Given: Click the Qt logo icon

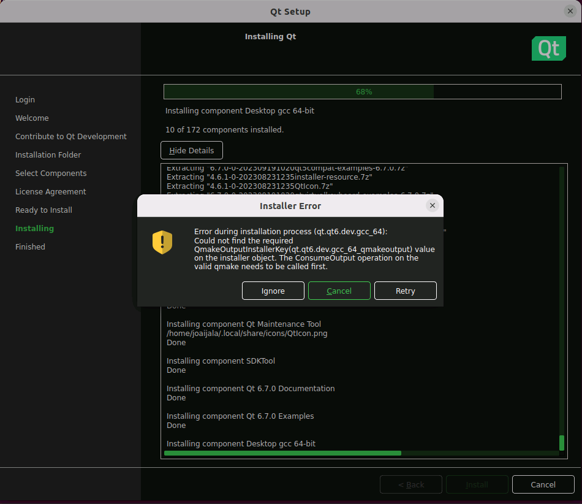Looking at the screenshot, I should [548, 48].
